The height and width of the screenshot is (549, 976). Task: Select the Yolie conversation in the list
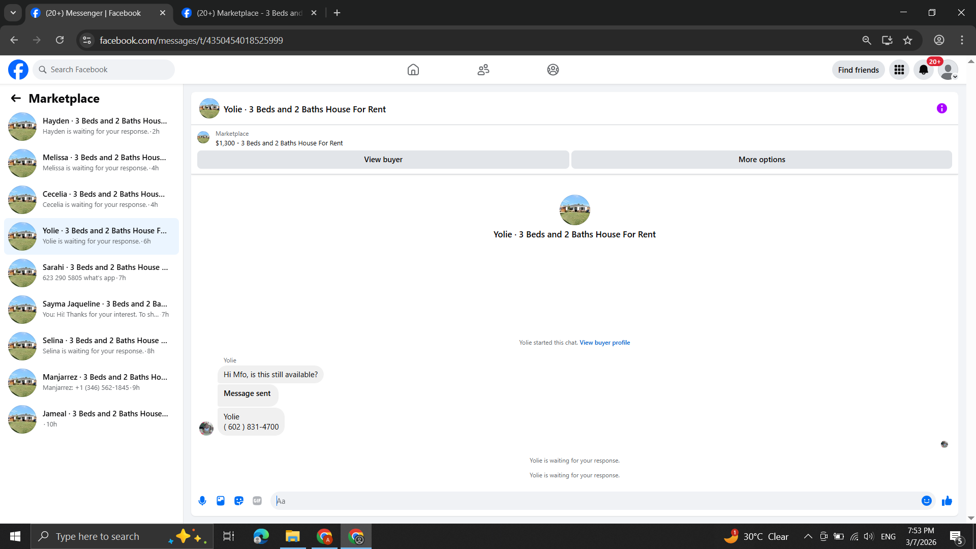pos(91,236)
